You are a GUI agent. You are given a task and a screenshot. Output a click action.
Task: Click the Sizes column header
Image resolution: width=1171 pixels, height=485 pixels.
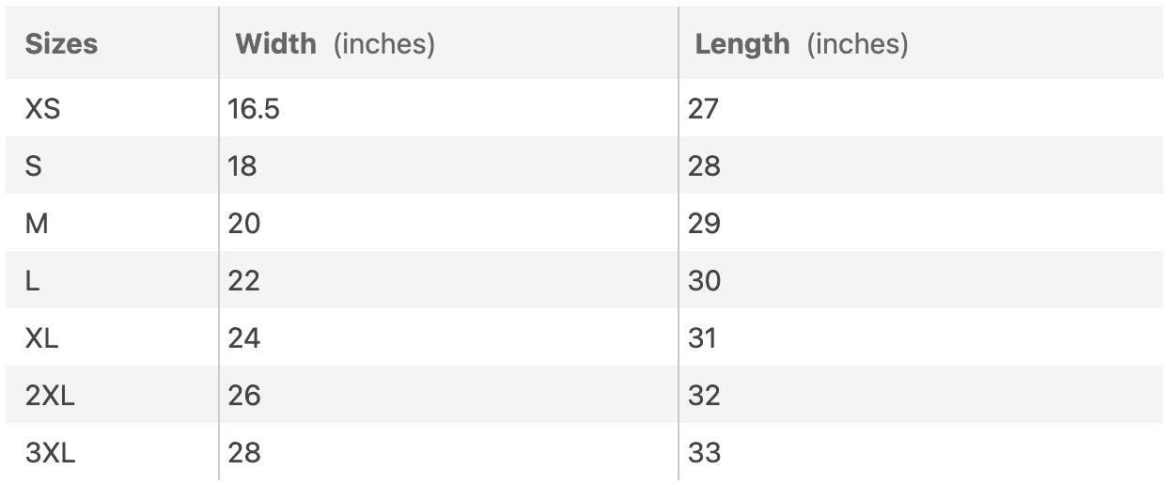point(61,44)
